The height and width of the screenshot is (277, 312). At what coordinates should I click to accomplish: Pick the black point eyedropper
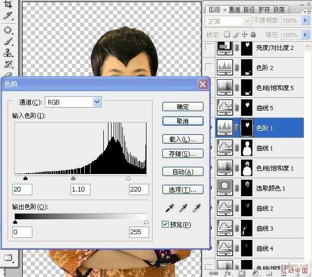click(x=170, y=208)
